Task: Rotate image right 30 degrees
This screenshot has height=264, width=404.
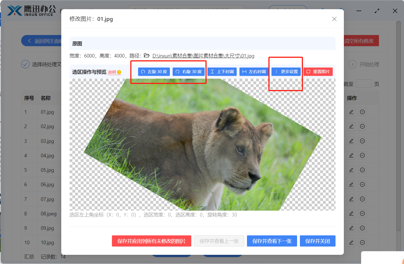Action: point(189,72)
